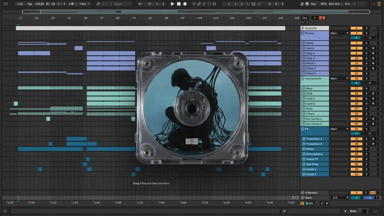This screenshot has height=216, width=384.
Task: Solo the Kicks track
Action: tap(366, 43)
